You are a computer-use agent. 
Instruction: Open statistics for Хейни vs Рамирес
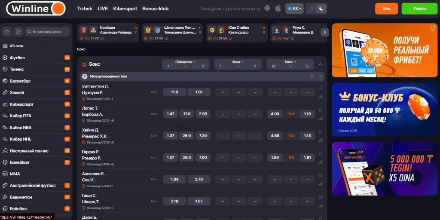[x=321, y=140]
